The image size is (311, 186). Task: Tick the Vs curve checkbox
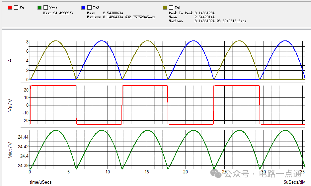[x=16, y=8]
